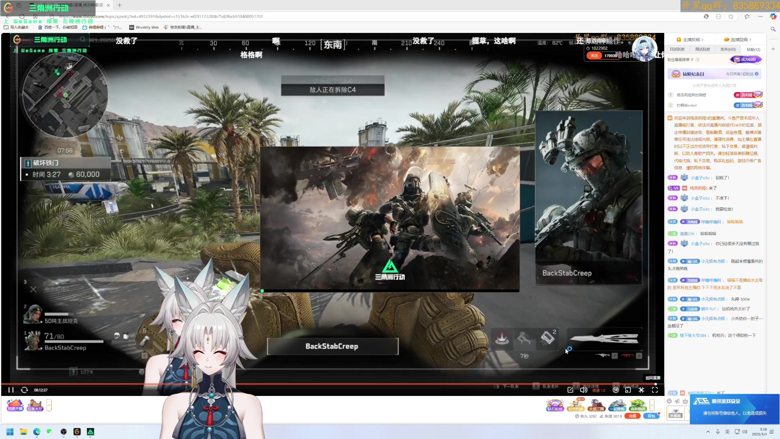
Task: Open chat megaphone horn icon
Action: 677,401
